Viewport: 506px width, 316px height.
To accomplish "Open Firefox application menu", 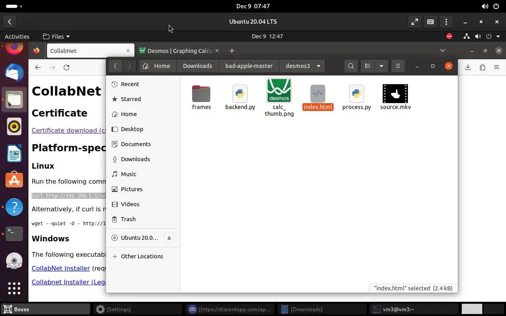I will coord(497,68).
